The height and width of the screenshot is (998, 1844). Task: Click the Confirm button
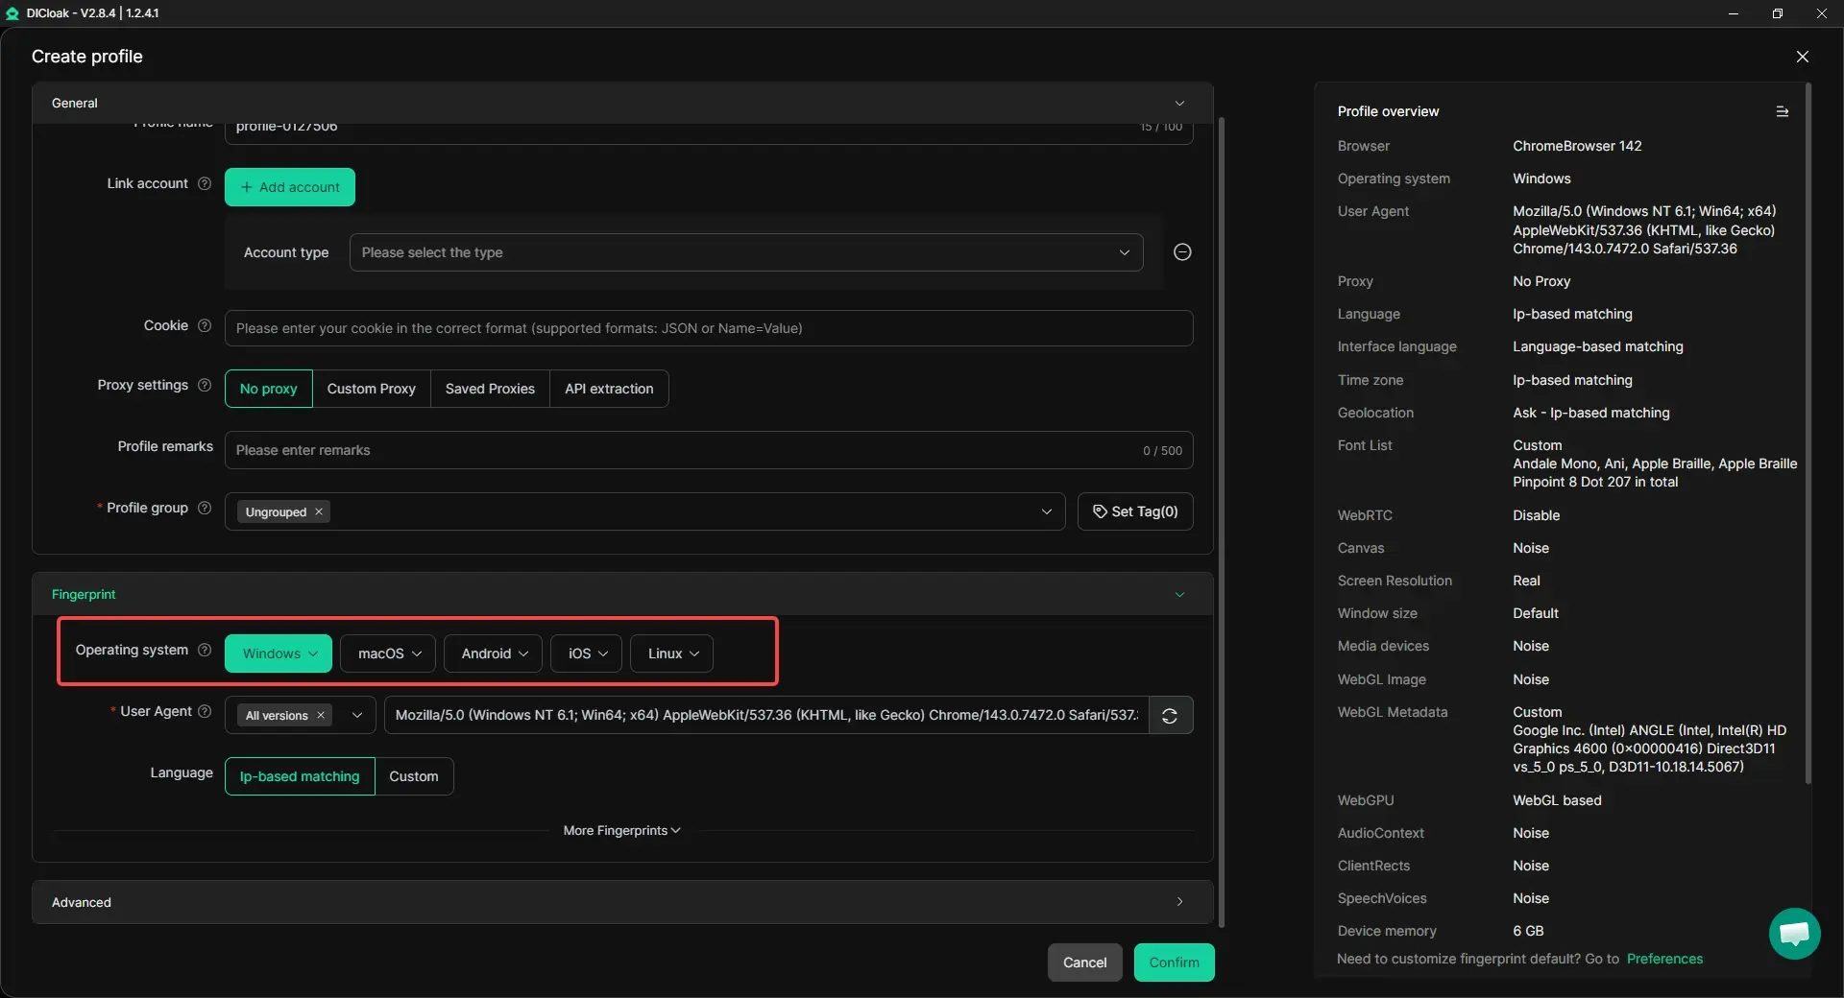pos(1173,962)
